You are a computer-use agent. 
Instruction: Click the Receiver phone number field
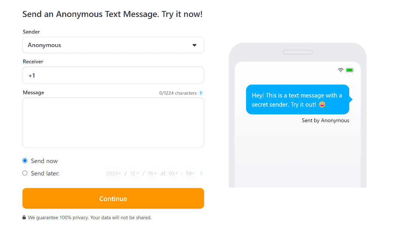(113, 75)
